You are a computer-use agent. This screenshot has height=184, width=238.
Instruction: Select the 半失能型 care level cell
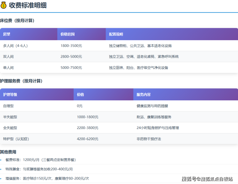[10, 117]
